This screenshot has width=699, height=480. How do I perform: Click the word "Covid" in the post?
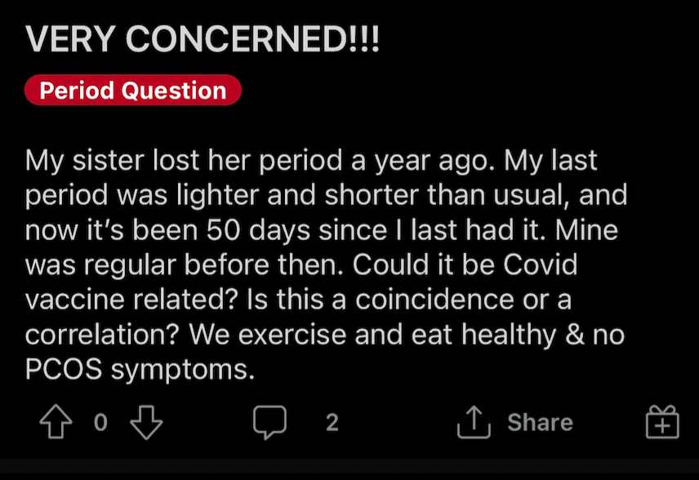coord(541,264)
